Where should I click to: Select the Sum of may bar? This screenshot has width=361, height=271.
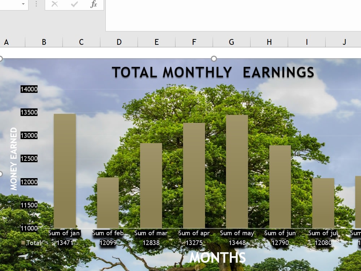point(237,171)
